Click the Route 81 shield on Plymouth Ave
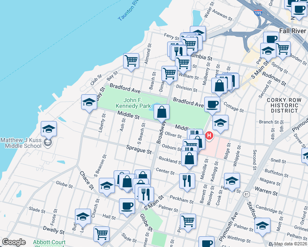 (246, 194)
